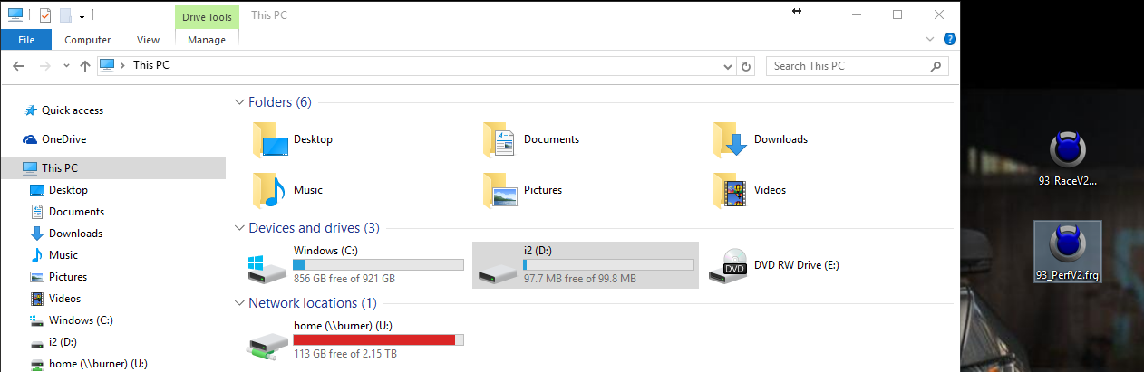
Task: Collapse the Network locations (1) chevron
Action: click(x=239, y=303)
